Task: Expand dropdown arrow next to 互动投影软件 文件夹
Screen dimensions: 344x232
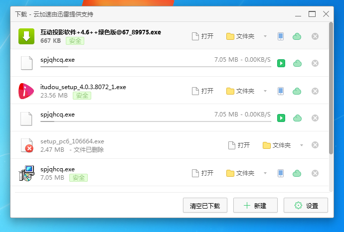Action: [265, 36]
